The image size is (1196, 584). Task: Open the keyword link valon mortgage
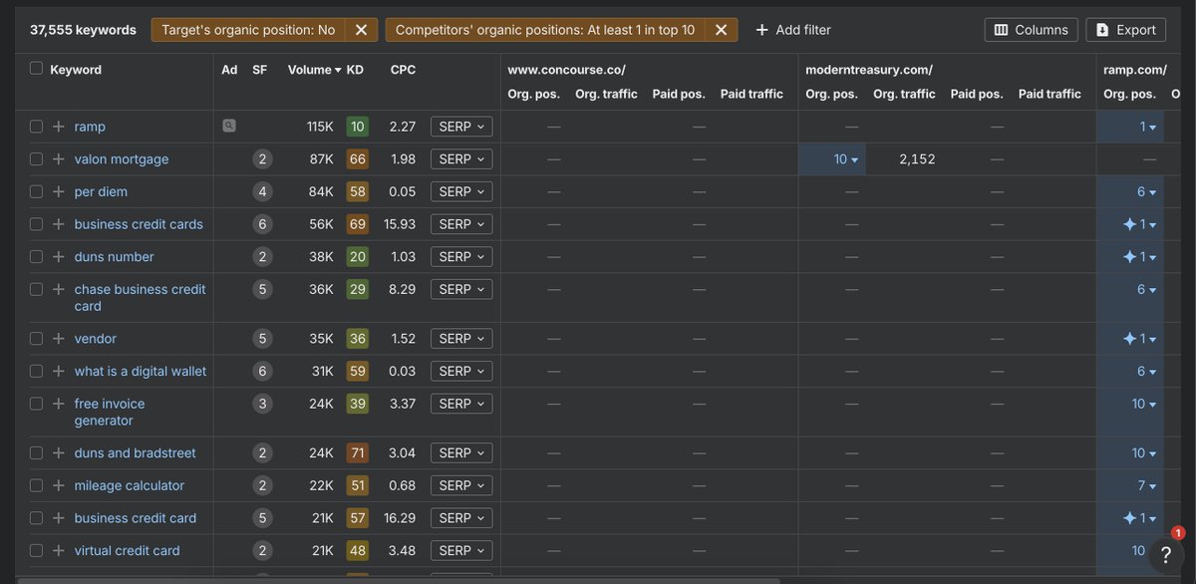click(122, 159)
